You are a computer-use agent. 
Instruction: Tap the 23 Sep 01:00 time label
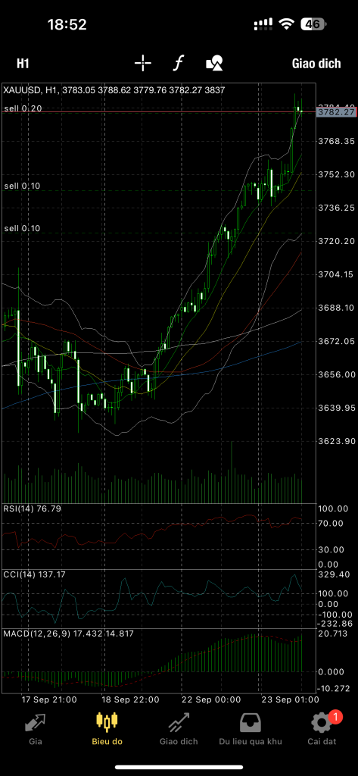point(290,699)
